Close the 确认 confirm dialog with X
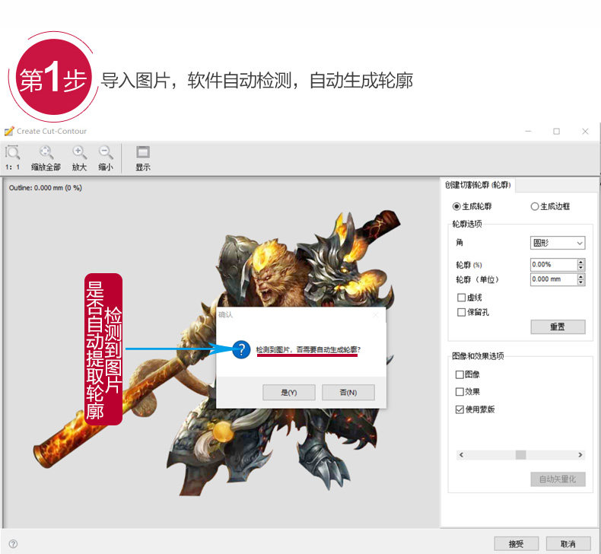601x554 pixels. pyautogui.click(x=376, y=315)
